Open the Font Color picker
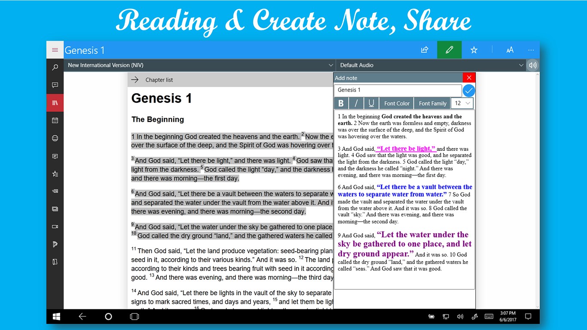The width and height of the screenshot is (587, 330). point(396,103)
